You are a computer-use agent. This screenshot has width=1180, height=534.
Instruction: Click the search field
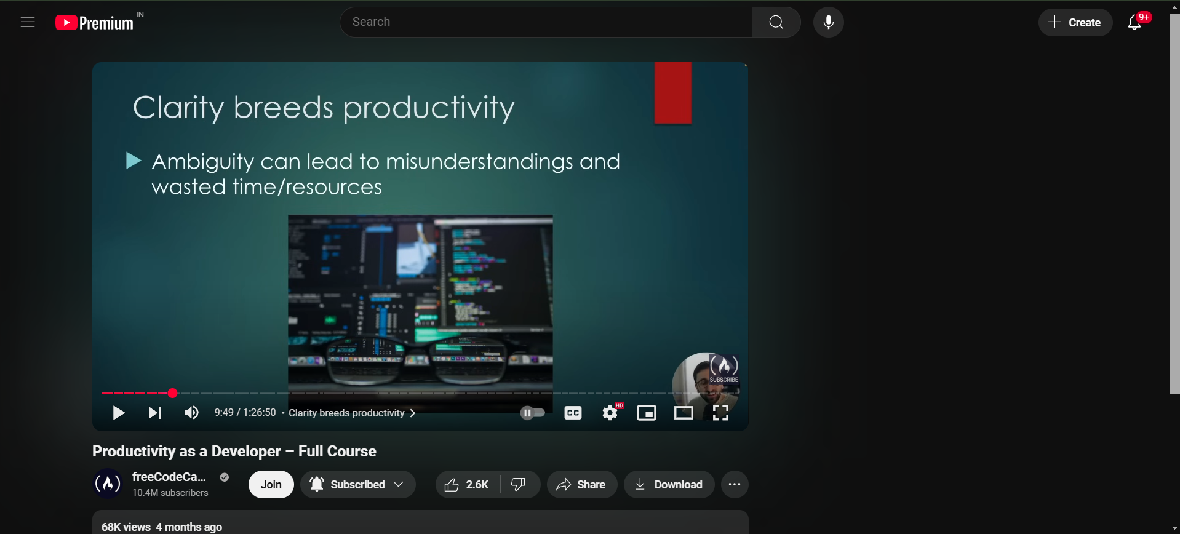pyautogui.click(x=546, y=22)
